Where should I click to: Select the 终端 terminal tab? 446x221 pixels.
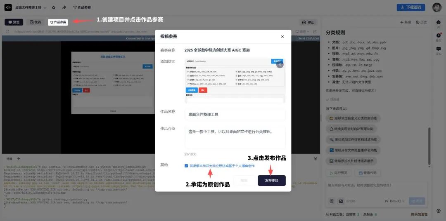point(9,158)
